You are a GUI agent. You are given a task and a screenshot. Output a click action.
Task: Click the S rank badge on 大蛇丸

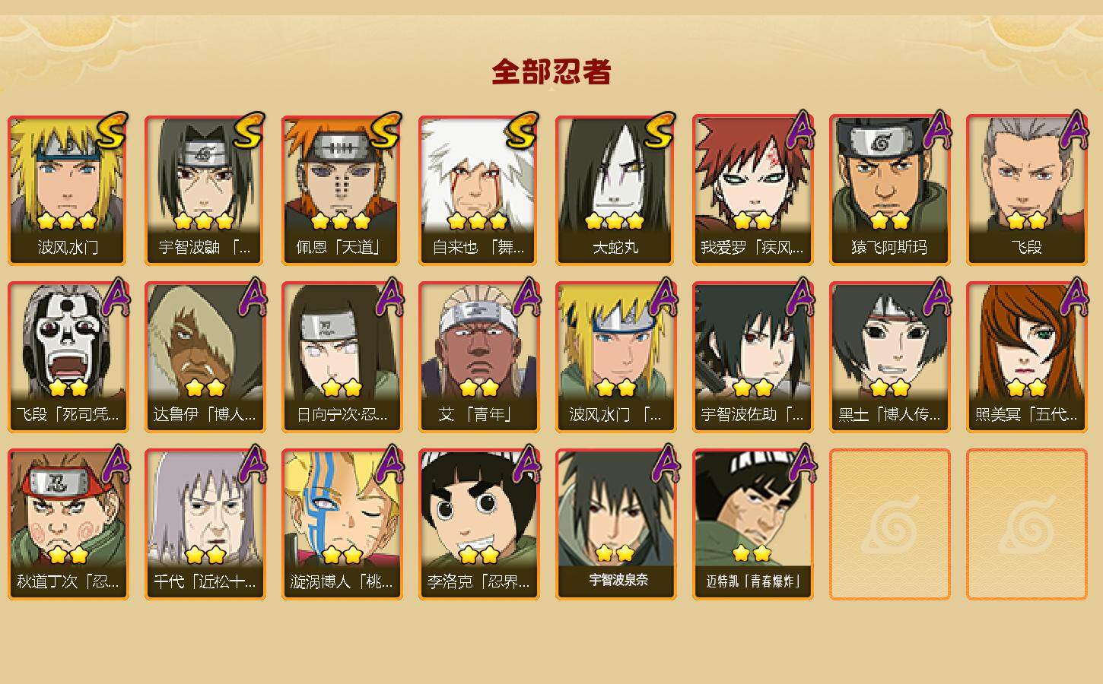tap(659, 129)
